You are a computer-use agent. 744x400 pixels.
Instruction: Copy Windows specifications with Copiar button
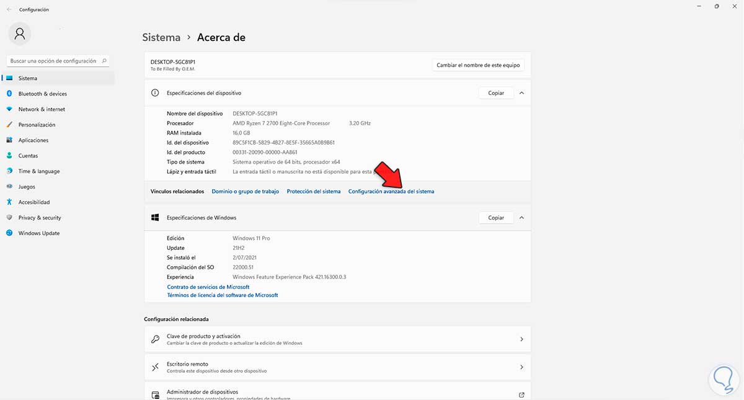(496, 218)
